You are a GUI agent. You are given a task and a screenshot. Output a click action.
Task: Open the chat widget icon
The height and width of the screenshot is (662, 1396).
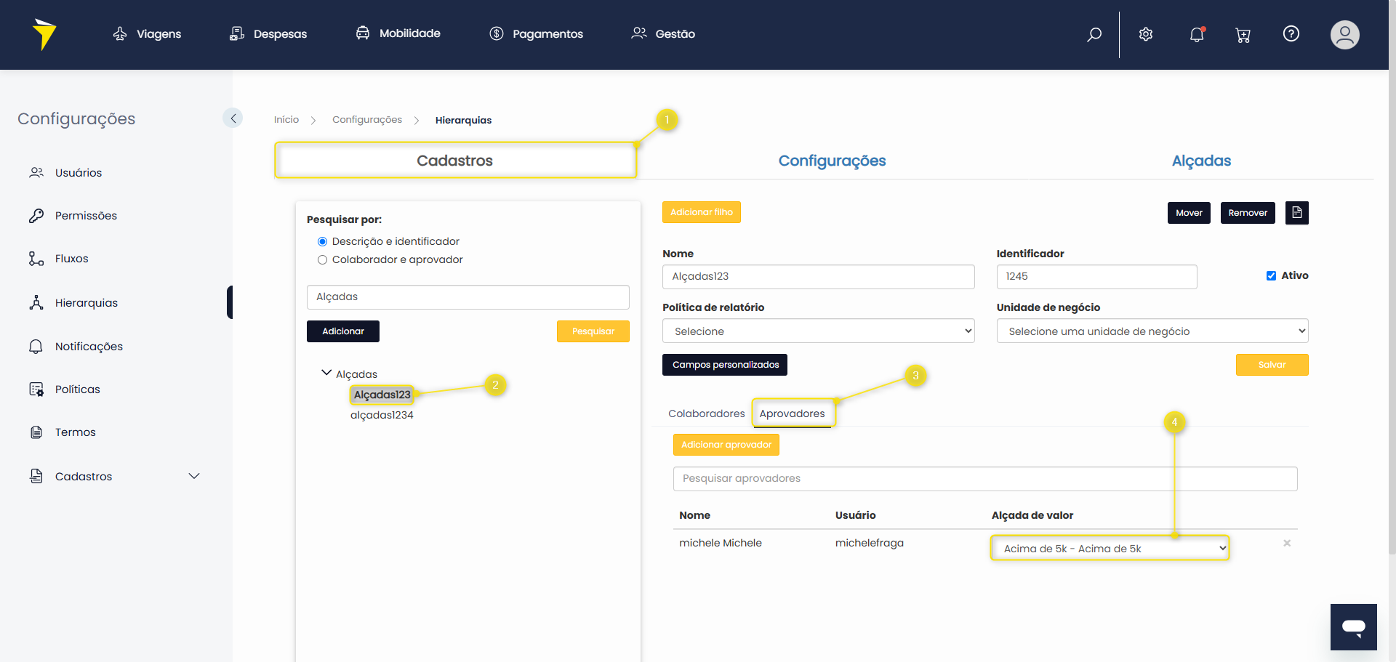pyautogui.click(x=1353, y=626)
